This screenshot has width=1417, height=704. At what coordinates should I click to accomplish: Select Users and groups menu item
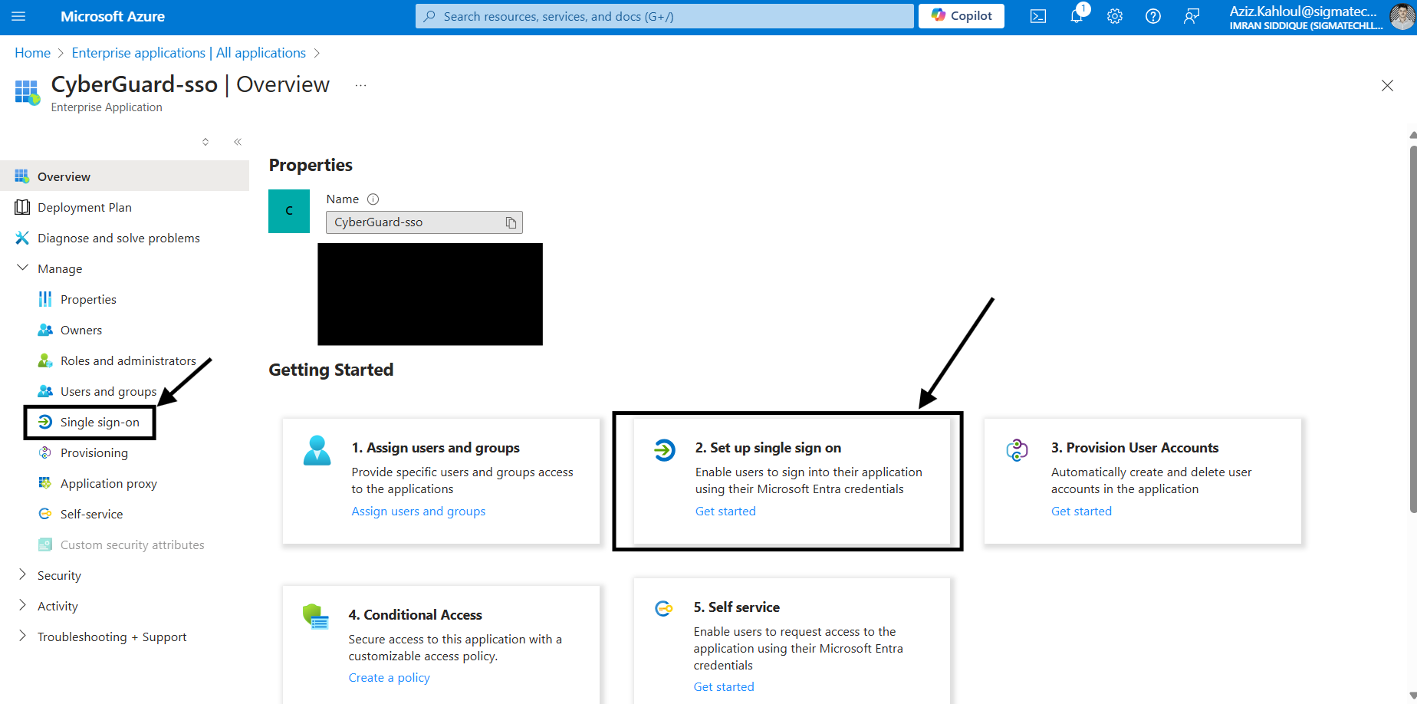pos(108,392)
